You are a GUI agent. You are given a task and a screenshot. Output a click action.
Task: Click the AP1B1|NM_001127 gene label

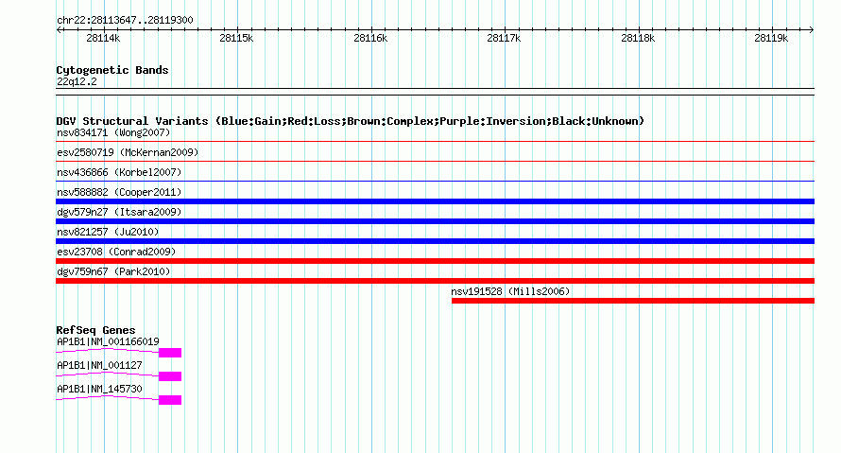pos(99,365)
